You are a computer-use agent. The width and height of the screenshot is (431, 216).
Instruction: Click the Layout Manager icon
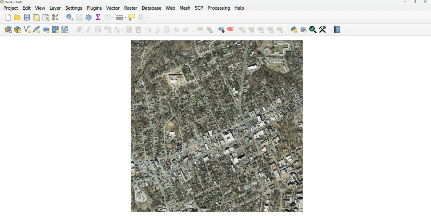pyautogui.click(x=46, y=17)
